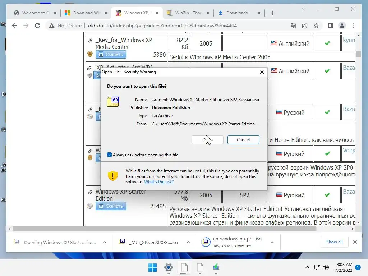The height and width of the screenshot is (276, 368).
Task: Click the forward navigation arrow
Action: [x=26, y=26]
